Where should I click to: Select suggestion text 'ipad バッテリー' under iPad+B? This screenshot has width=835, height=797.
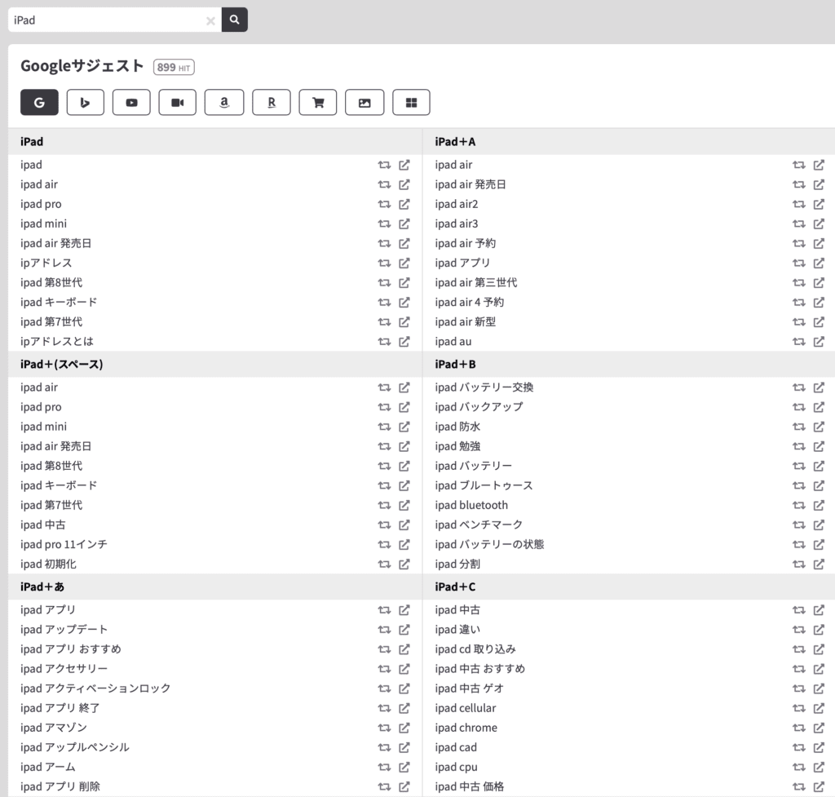pyautogui.click(x=474, y=466)
